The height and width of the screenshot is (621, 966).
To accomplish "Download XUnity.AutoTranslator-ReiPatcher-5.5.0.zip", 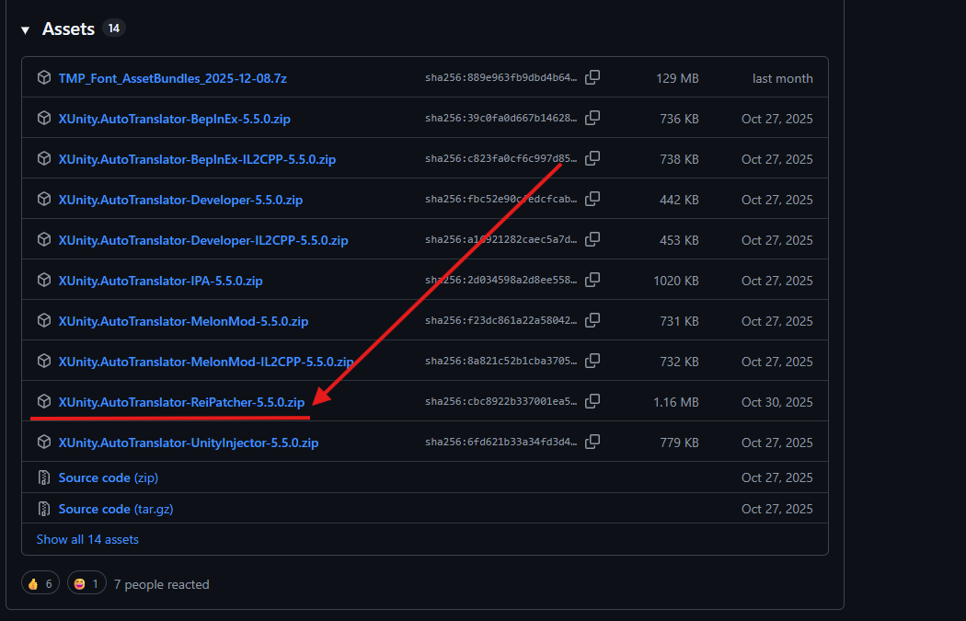I will click(181, 402).
